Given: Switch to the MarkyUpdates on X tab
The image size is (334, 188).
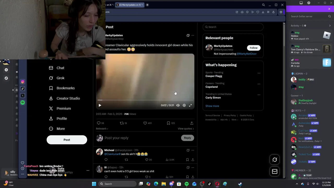Looking at the screenshot, I should point(129,5).
